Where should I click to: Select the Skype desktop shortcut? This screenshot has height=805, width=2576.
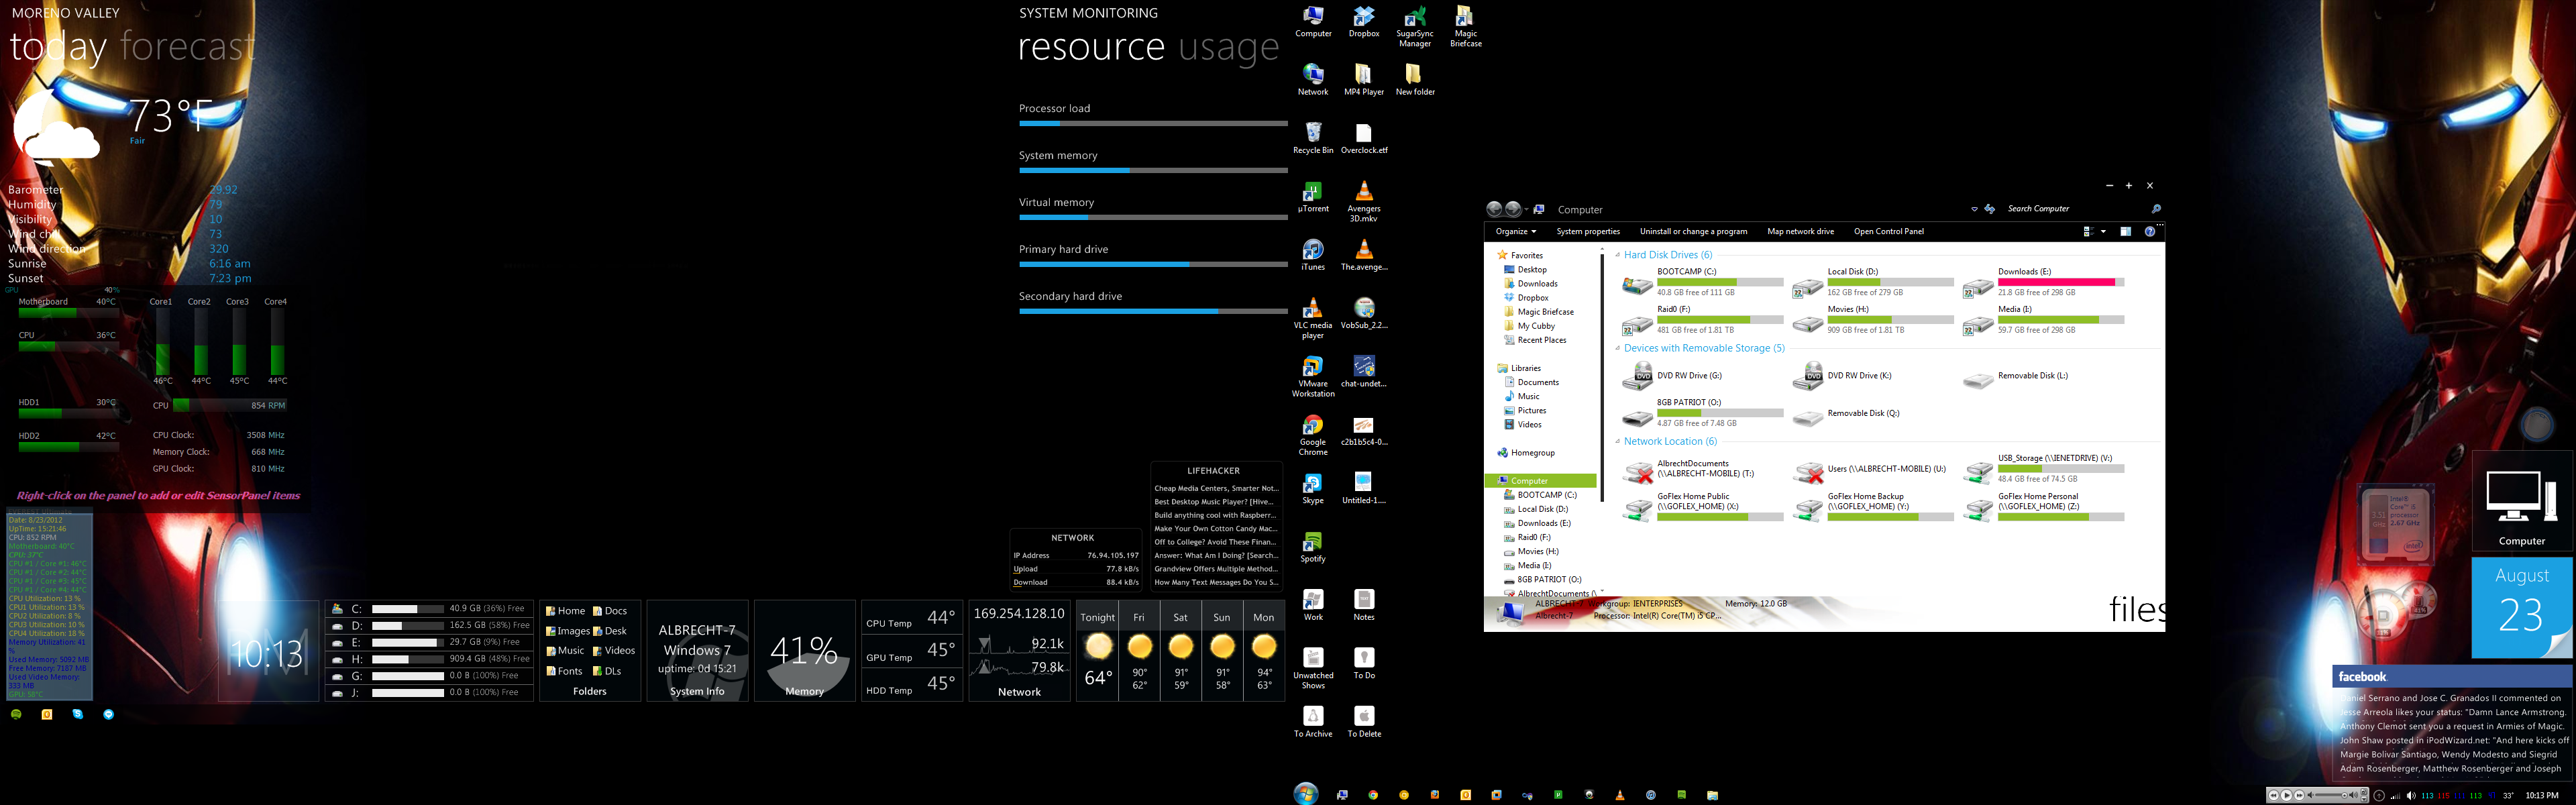[1312, 488]
